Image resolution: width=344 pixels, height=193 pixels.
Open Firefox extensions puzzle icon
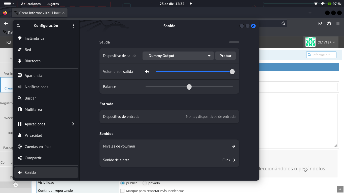pyautogui.click(x=329, y=23)
